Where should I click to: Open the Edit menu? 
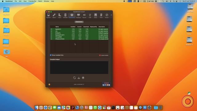click(20, 1)
